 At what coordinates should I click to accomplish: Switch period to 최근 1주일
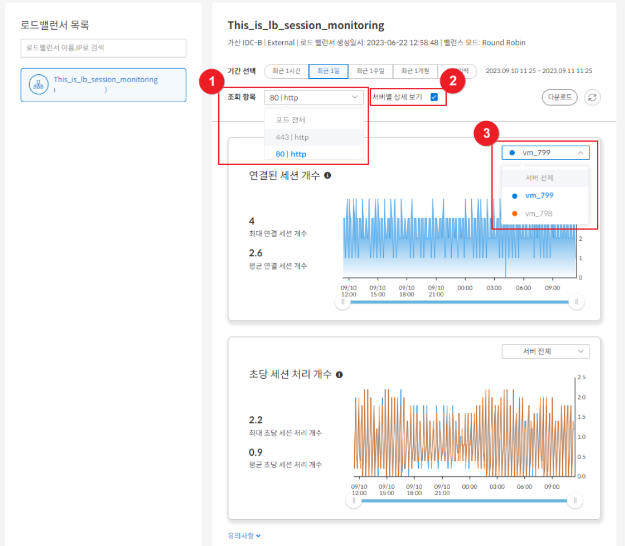coord(370,71)
